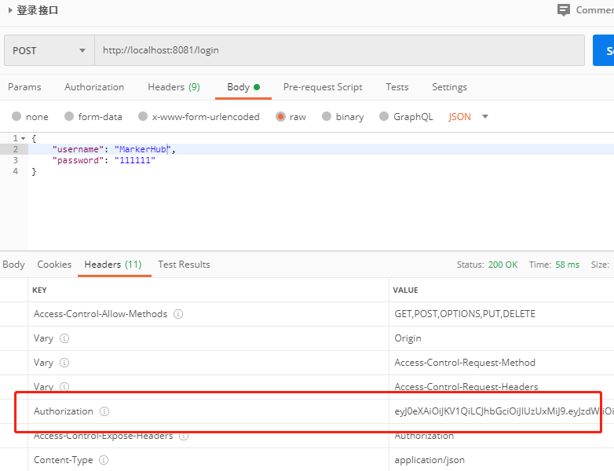Image resolution: width=614 pixels, height=471 pixels.
Task: Switch to Test Results tab
Action: [184, 265]
